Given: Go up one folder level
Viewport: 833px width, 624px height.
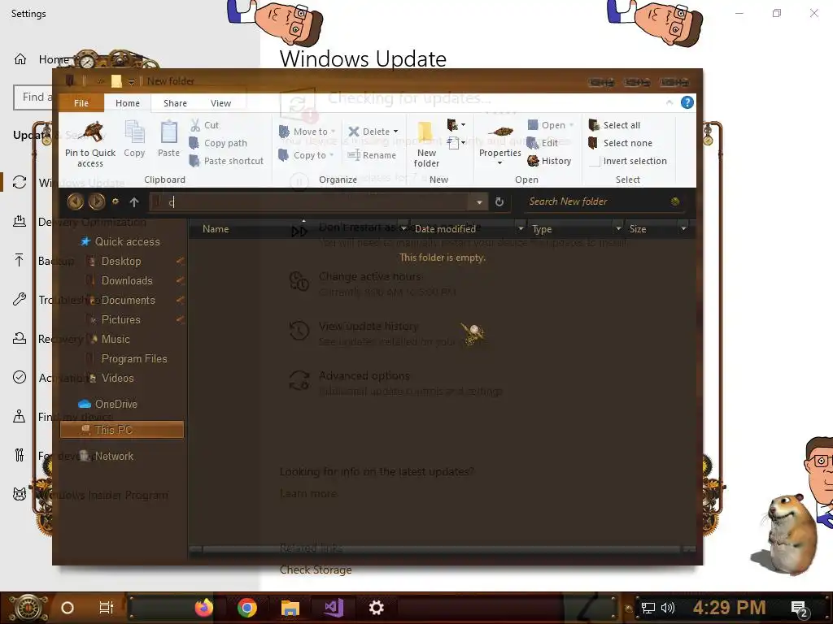Looking at the screenshot, I should pyautogui.click(x=134, y=202).
